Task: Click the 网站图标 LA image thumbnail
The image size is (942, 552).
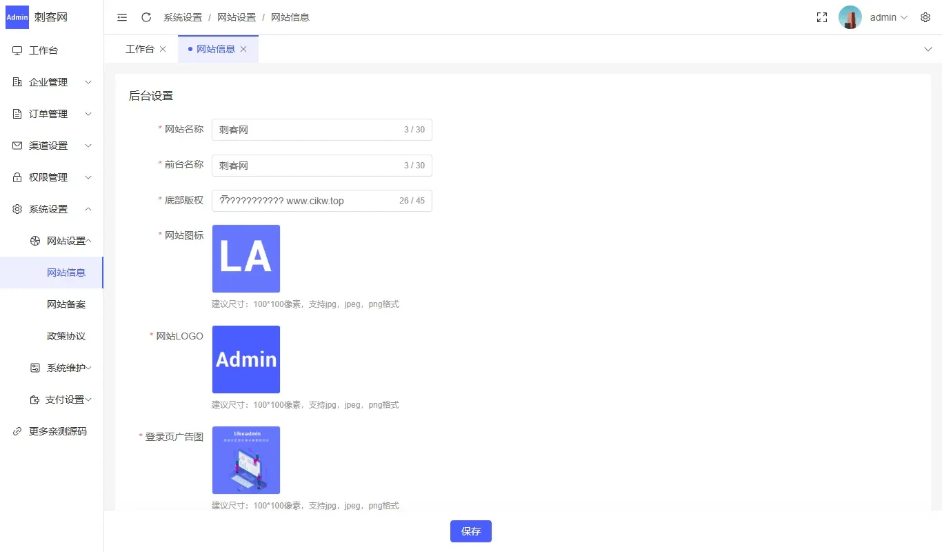Action: (x=246, y=259)
